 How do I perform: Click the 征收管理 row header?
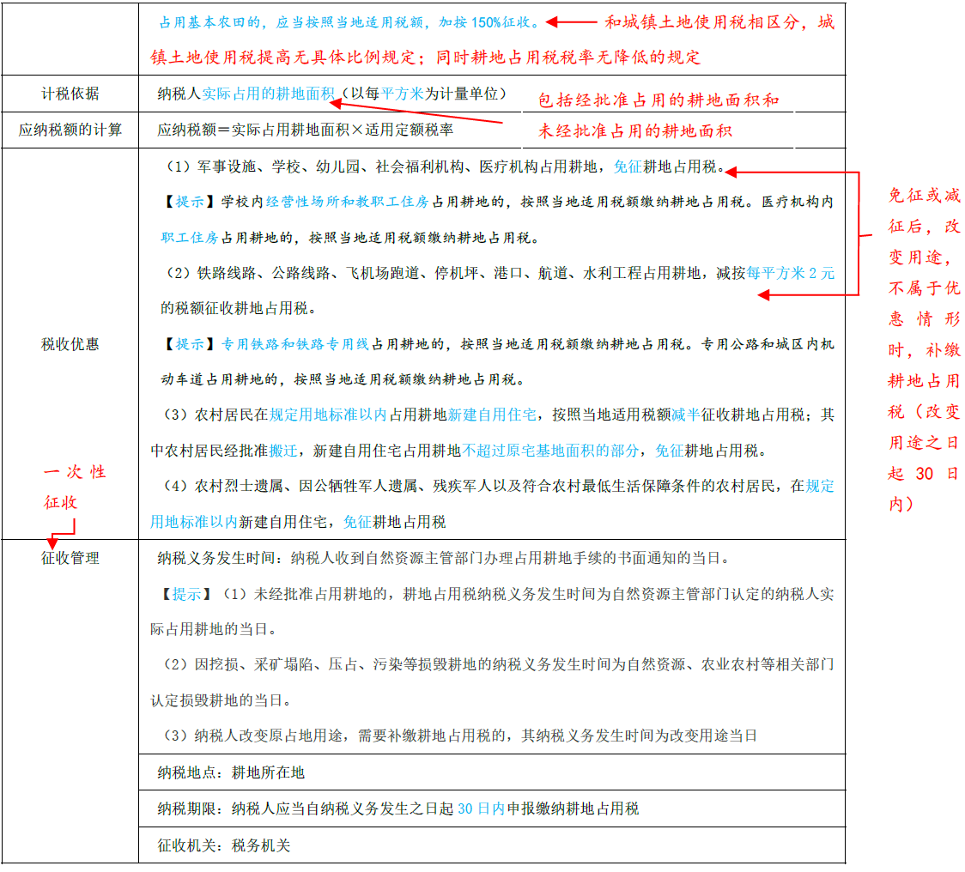point(70,558)
